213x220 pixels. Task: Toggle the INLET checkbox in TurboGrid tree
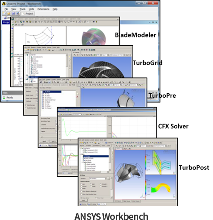coord(29,69)
